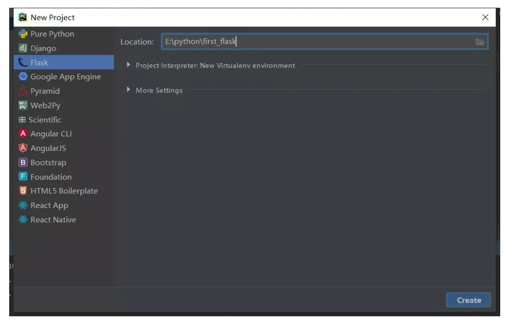Click the HTML5 Boilerplate icon
The height and width of the screenshot is (325, 507).
(x=23, y=191)
